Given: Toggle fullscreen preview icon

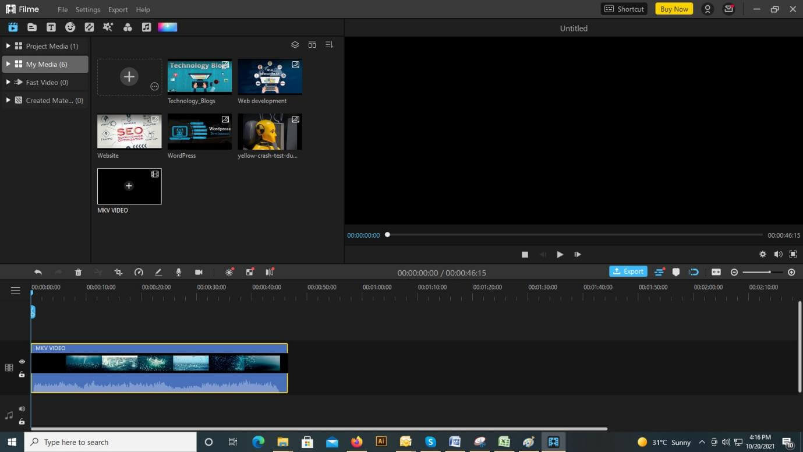Looking at the screenshot, I should click(x=793, y=255).
